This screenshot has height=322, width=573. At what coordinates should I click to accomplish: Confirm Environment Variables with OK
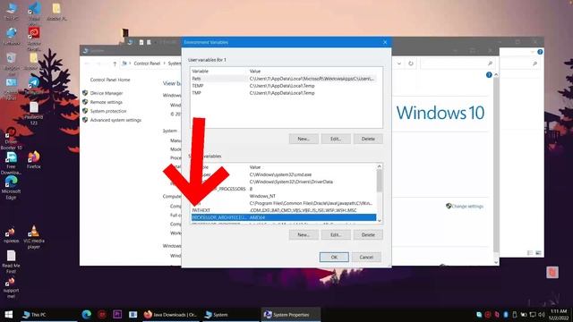click(x=334, y=257)
